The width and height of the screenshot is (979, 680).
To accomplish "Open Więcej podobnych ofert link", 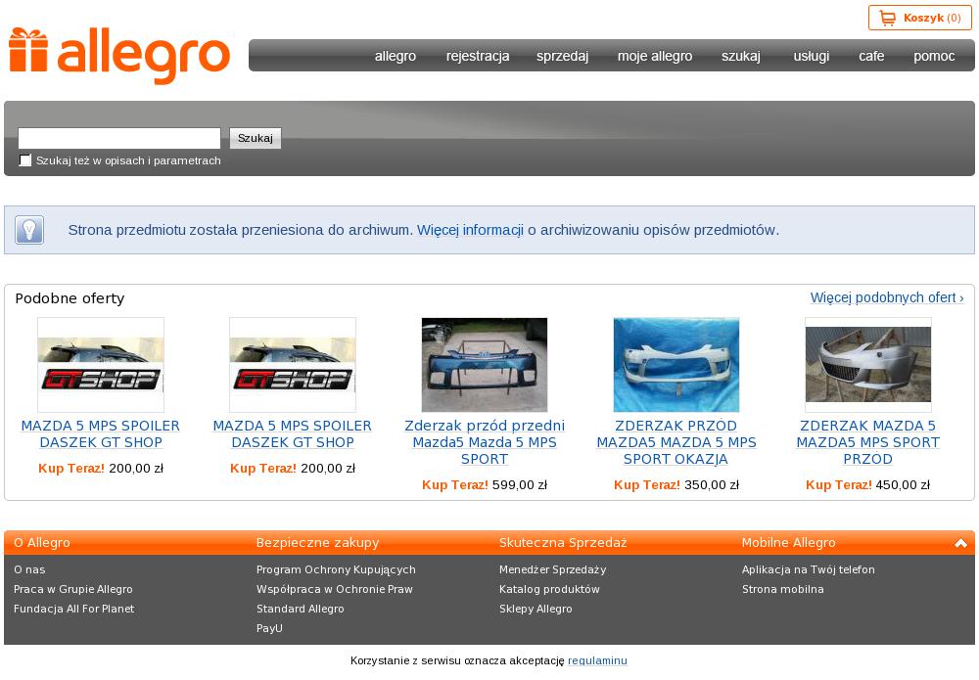I will point(887,297).
